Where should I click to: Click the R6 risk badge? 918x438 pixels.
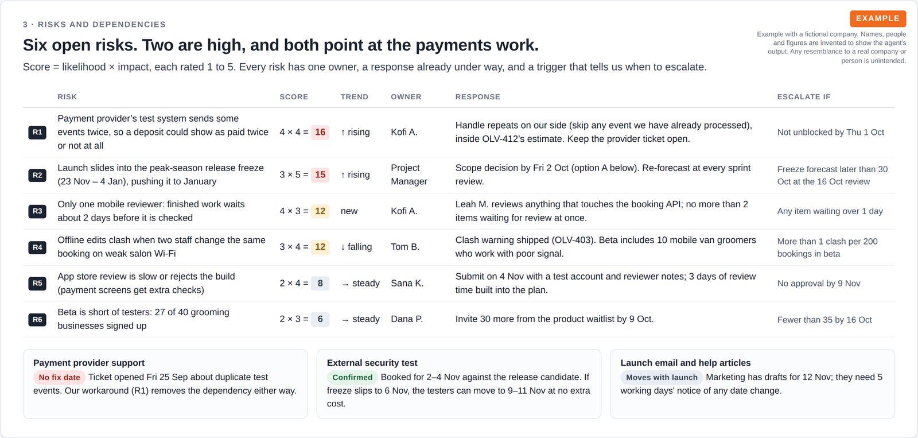[37, 319]
